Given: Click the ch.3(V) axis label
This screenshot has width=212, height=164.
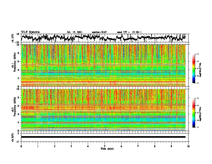Looking at the screenshot, I should [x=13, y=137].
